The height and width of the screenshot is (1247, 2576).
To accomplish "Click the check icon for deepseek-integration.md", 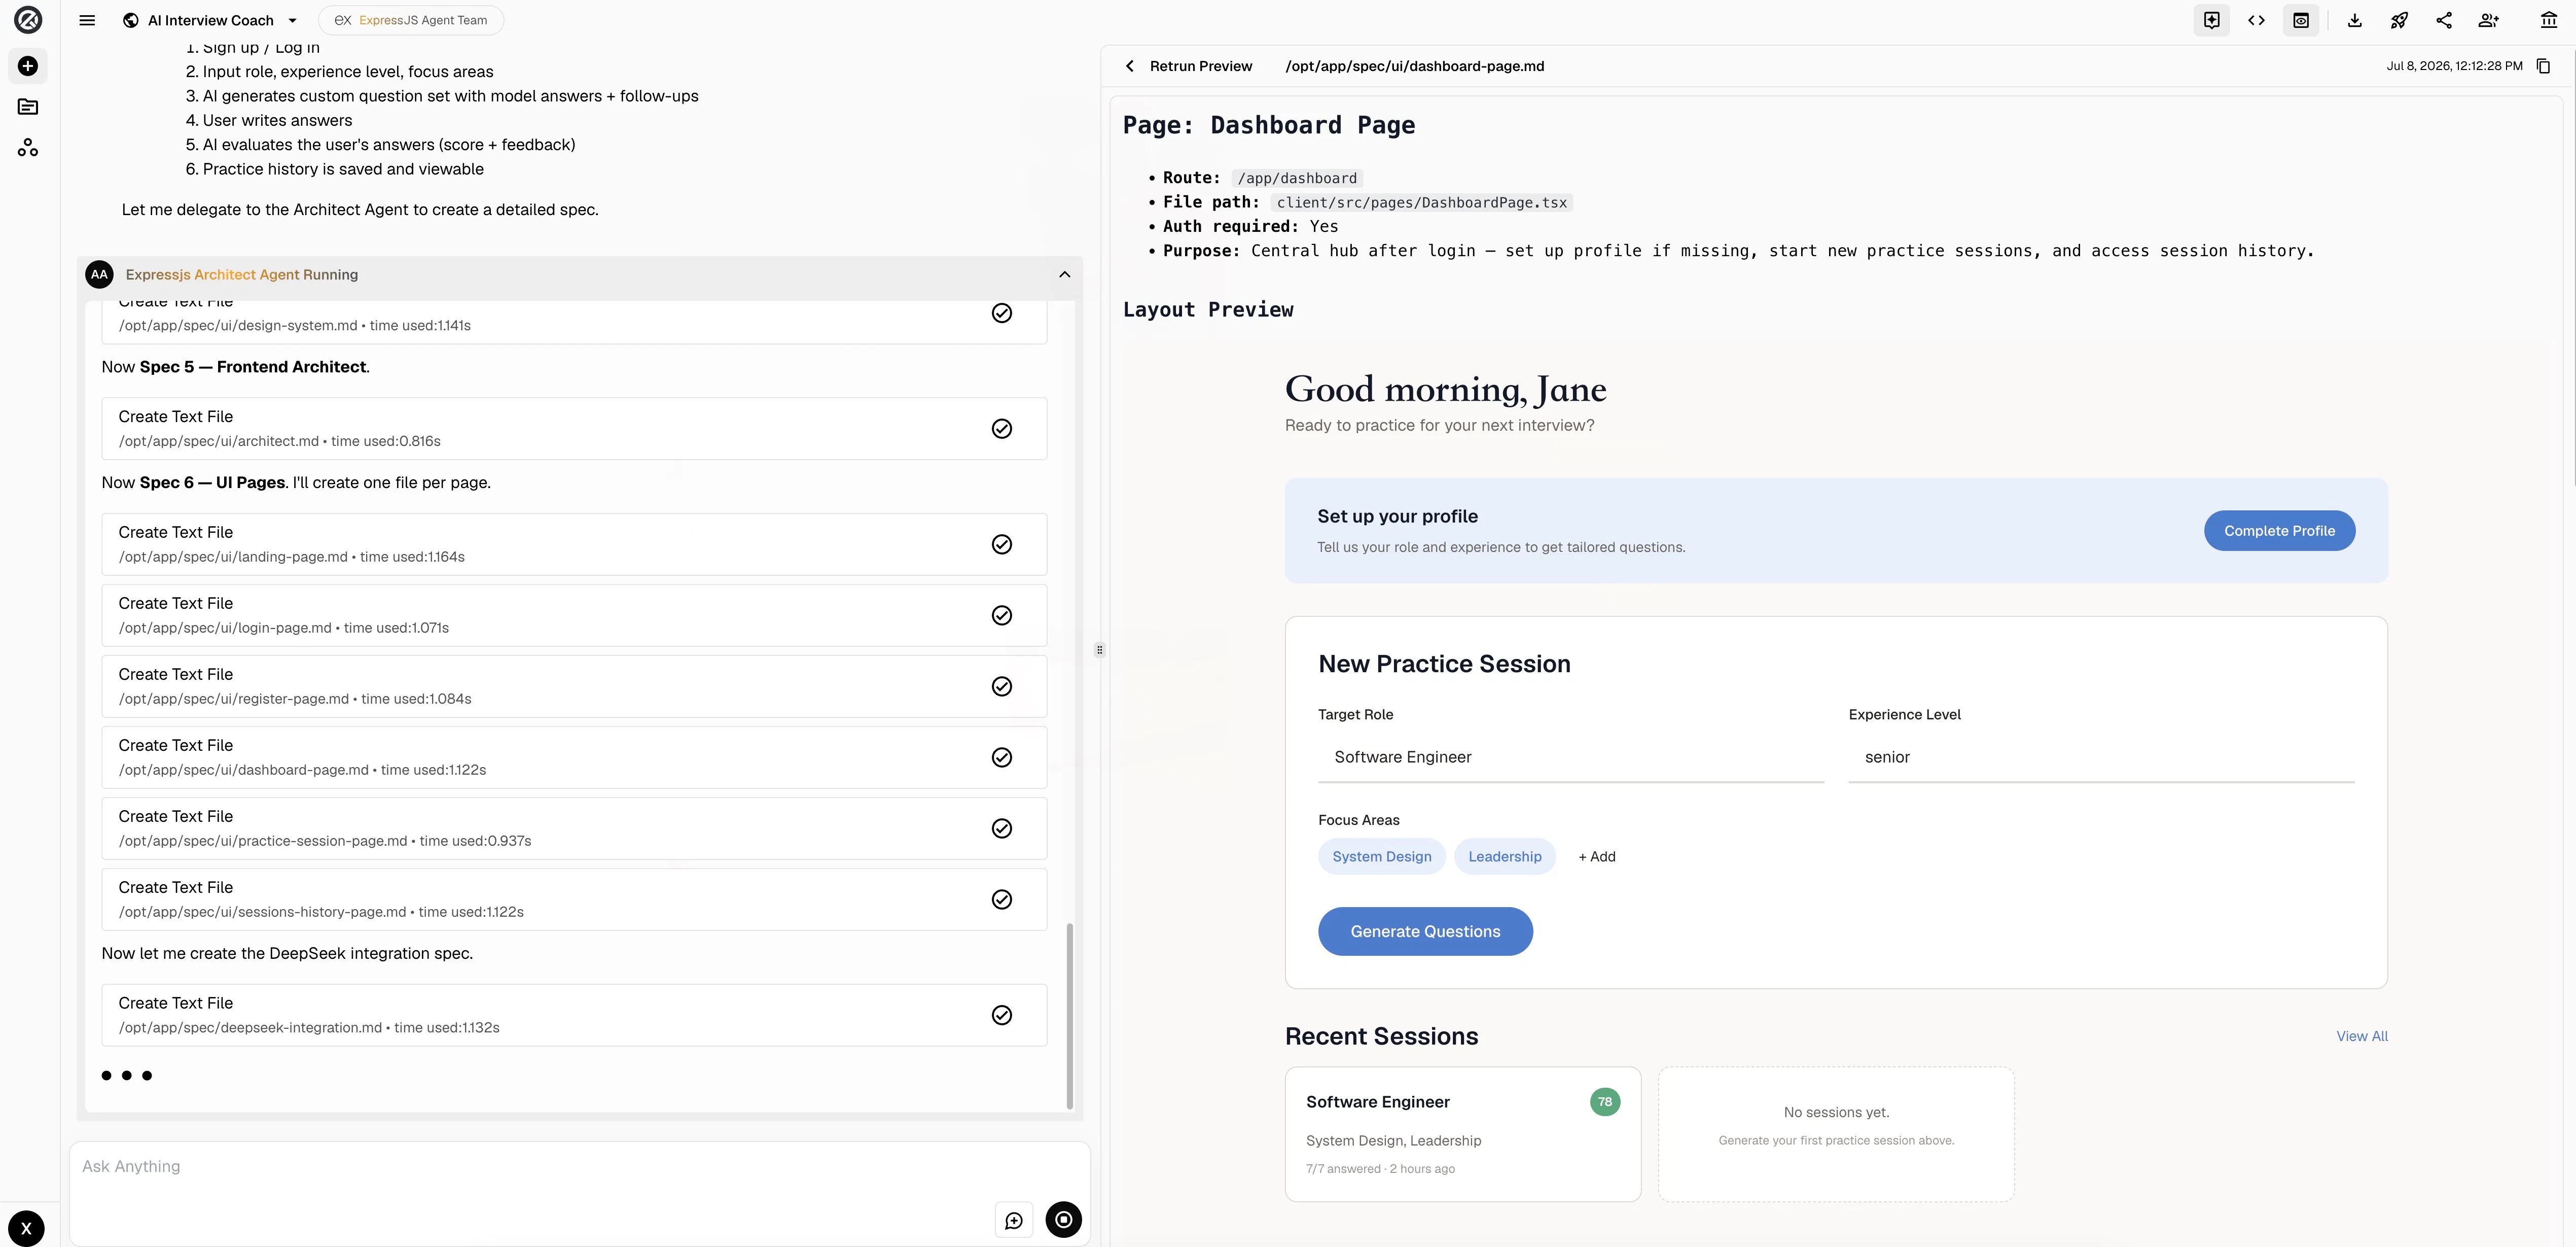I will [1001, 1015].
